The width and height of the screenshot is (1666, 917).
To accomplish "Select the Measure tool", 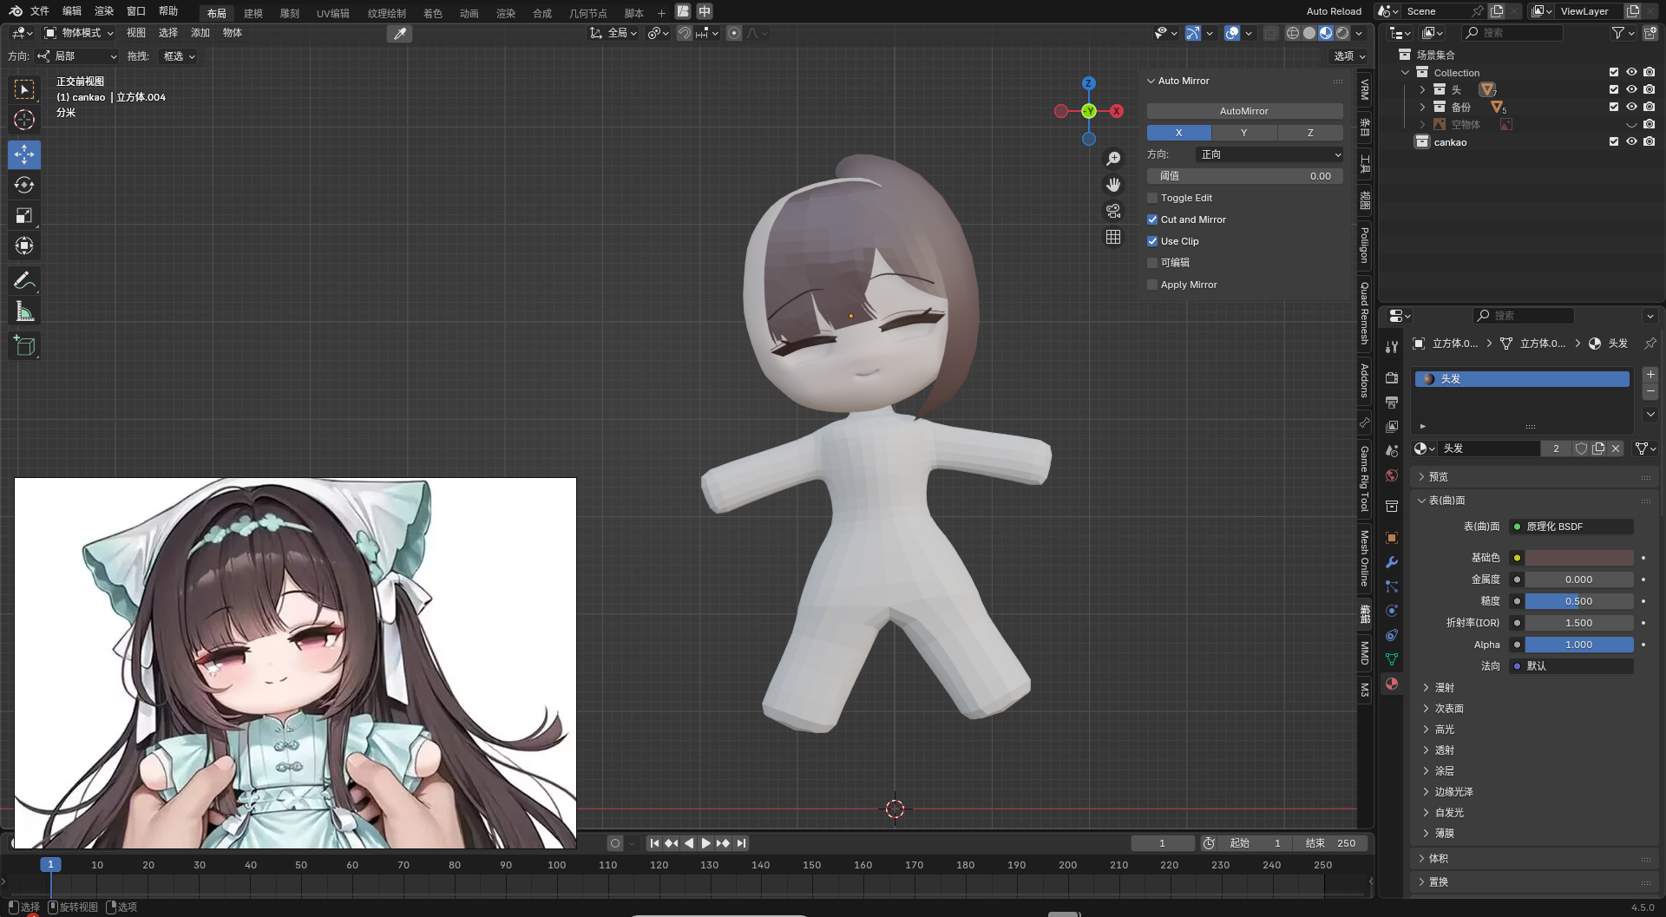I will tap(24, 311).
